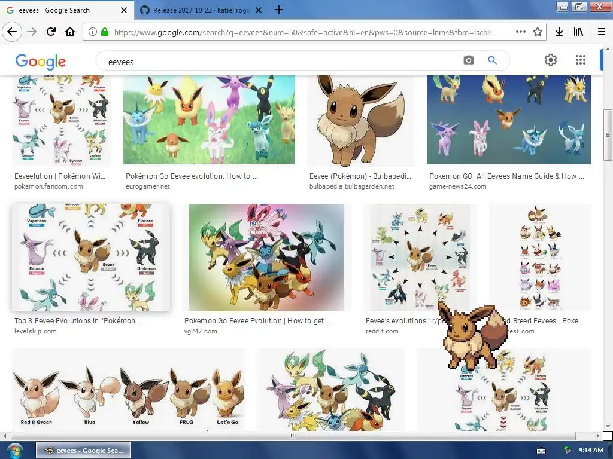
Task: Close the eevees Google Search tab
Action: pyautogui.click(x=124, y=10)
